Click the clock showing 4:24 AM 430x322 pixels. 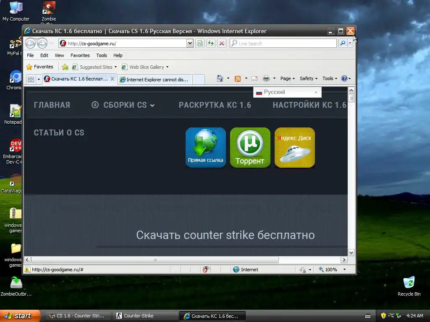coord(414,316)
